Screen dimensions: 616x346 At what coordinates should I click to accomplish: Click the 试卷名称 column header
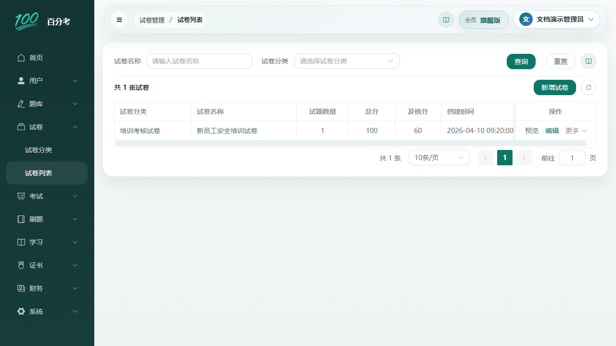[244, 111]
